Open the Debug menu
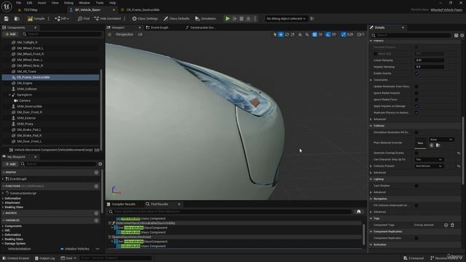 coord(68,3)
